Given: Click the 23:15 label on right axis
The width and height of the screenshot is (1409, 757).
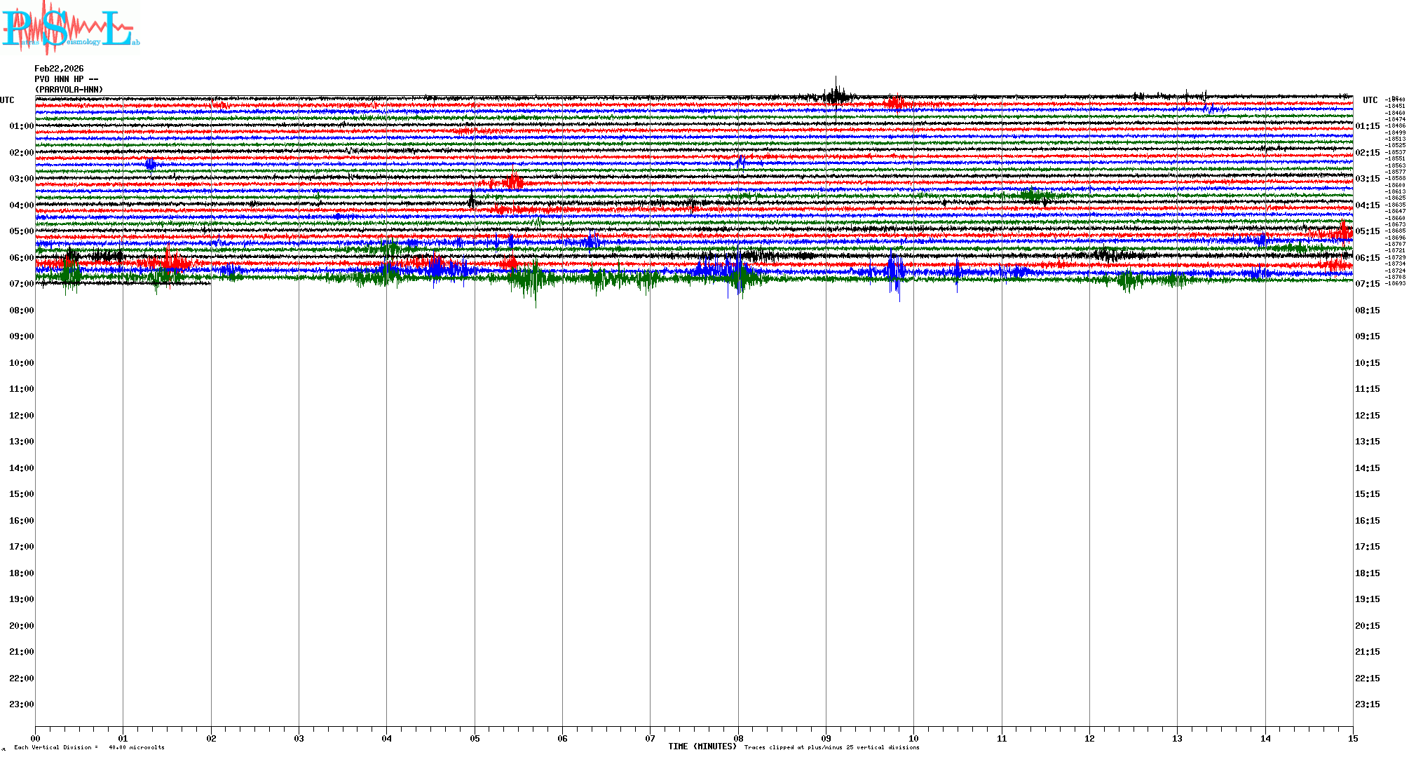Looking at the screenshot, I should (1367, 704).
